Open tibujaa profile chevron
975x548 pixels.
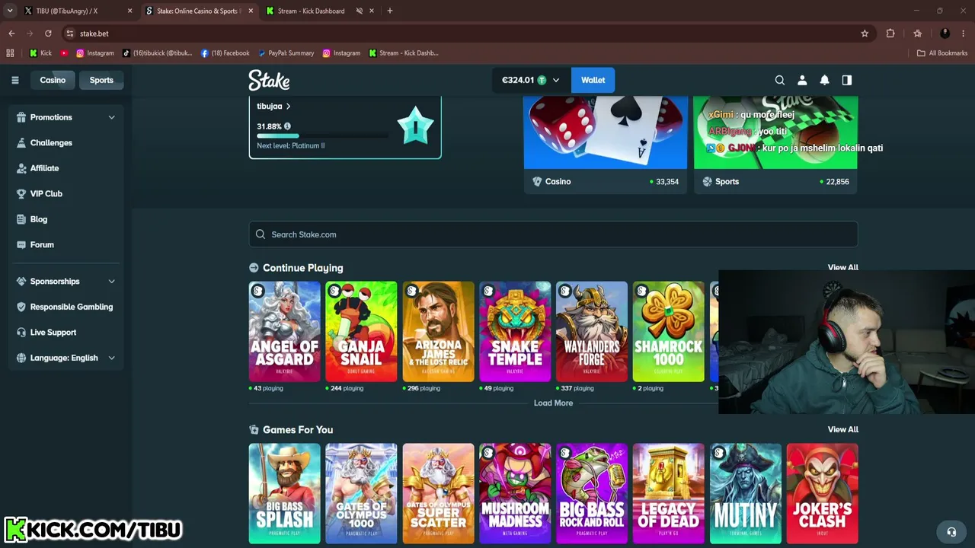[288, 107]
